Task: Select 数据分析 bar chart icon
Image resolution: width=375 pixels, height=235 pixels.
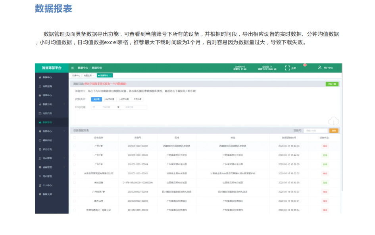Action: tap(40, 104)
